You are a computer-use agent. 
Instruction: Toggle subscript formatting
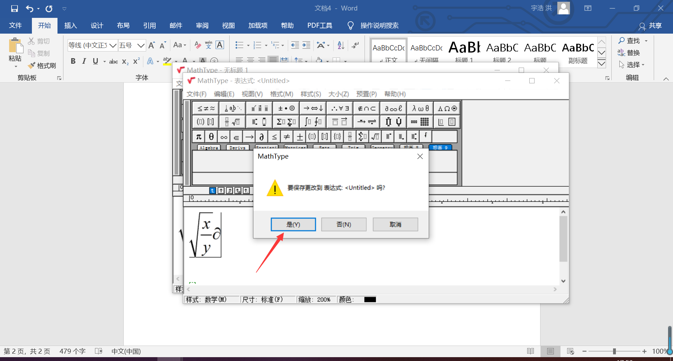pos(125,62)
